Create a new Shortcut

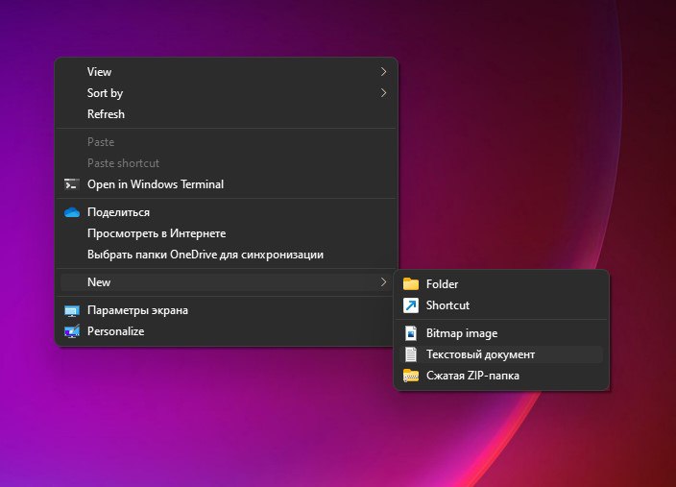[x=501, y=305]
